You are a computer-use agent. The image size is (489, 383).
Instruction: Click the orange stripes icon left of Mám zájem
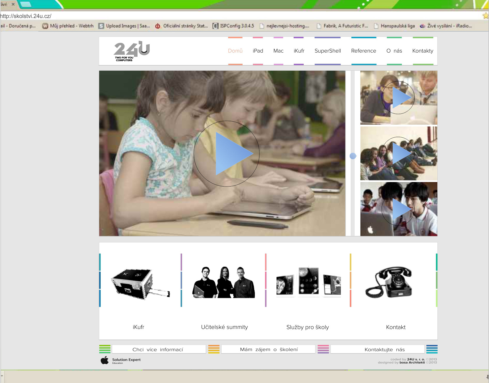(214, 349)
